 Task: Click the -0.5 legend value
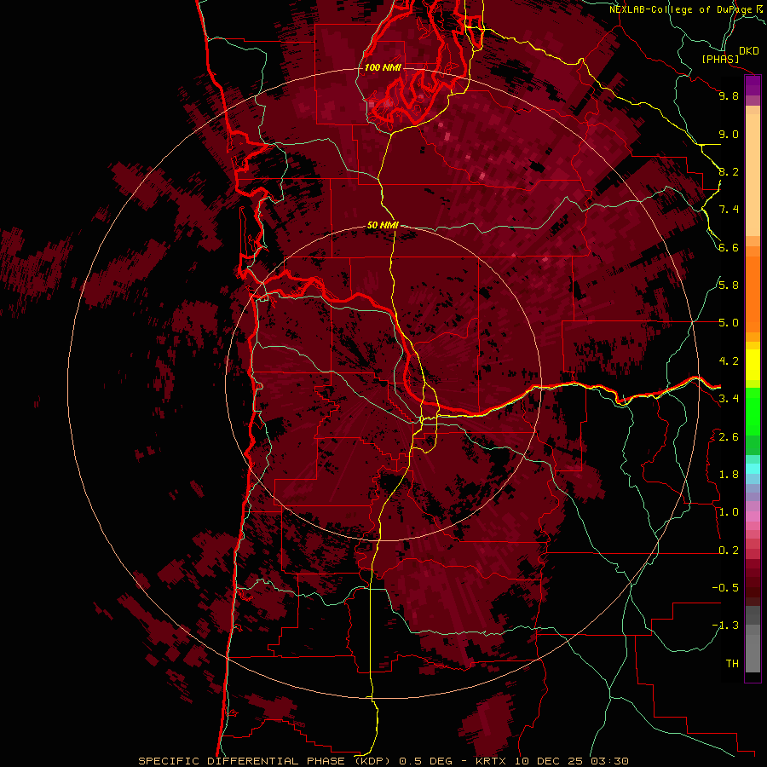pos(725,587)
